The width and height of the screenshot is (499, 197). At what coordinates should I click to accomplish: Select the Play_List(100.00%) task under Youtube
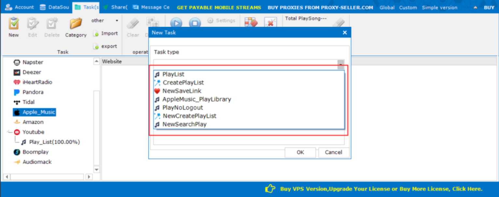(50, 142)
